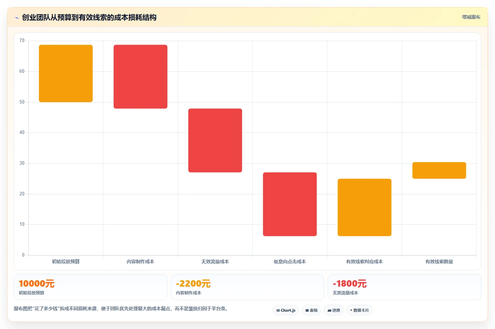
Task: Click the 低意向点击成本 x-axis label
Action: (290, 262)
